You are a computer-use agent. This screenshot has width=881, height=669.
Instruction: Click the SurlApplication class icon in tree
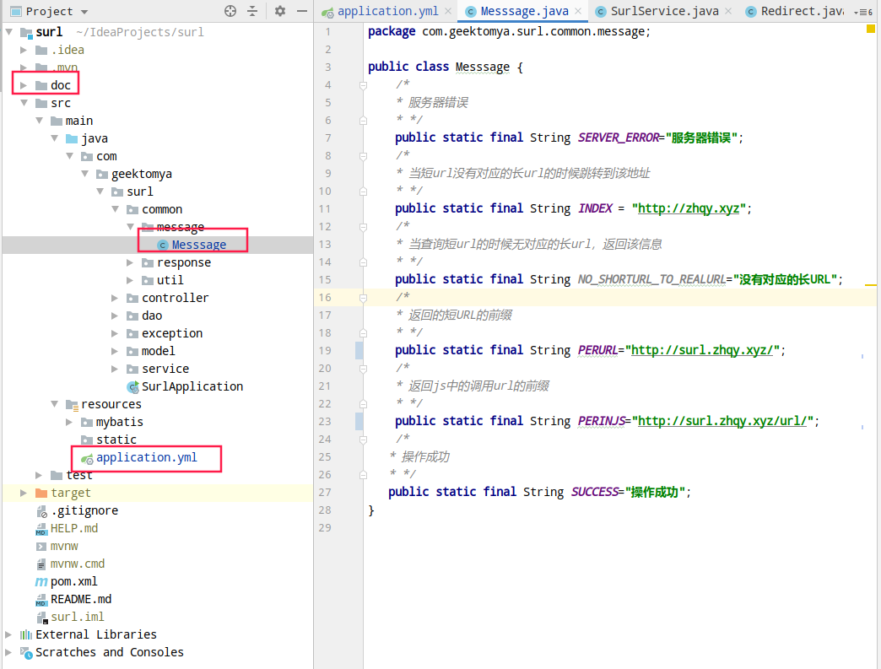(132, 386)
